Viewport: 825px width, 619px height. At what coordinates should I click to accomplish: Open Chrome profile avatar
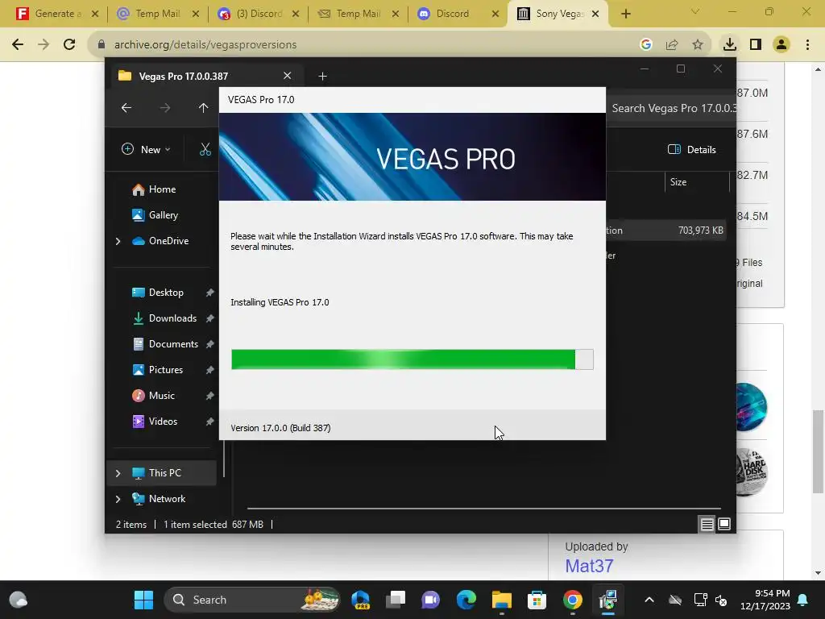pos(781,45)
